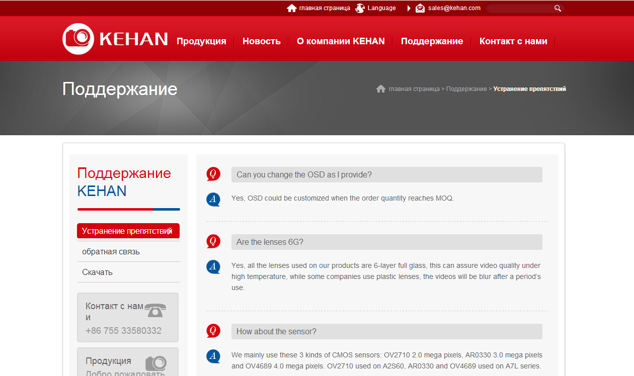Open the О компании KEHAN menu
This screenshot has height=376, width=634.
pyautogui.click(x=341, y=41)
